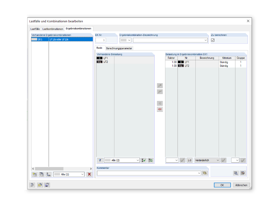Click the invert selection icon beside Alle (2)
277x207 pixels.
pos(151,161)
